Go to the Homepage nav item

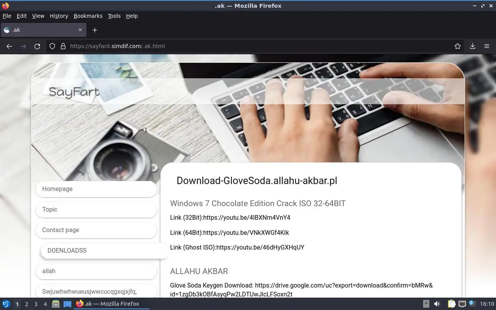[x=96, y=189]
